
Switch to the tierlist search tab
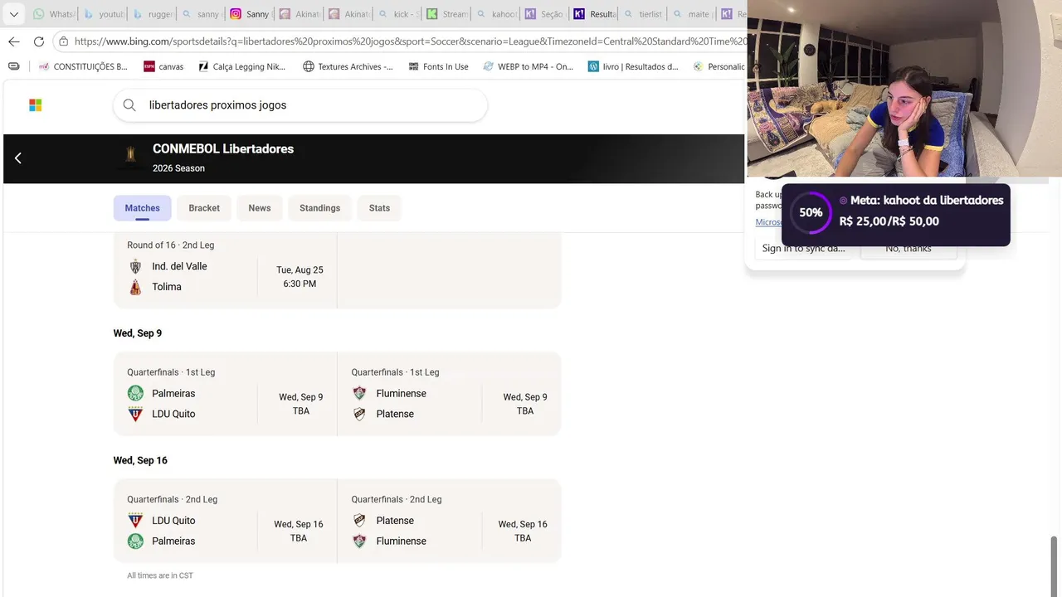[x=643, y=14]
